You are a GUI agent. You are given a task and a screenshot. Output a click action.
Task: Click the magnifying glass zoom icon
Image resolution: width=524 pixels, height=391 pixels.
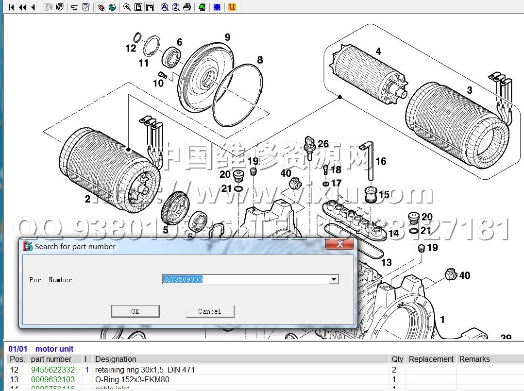tap(127, 7)
